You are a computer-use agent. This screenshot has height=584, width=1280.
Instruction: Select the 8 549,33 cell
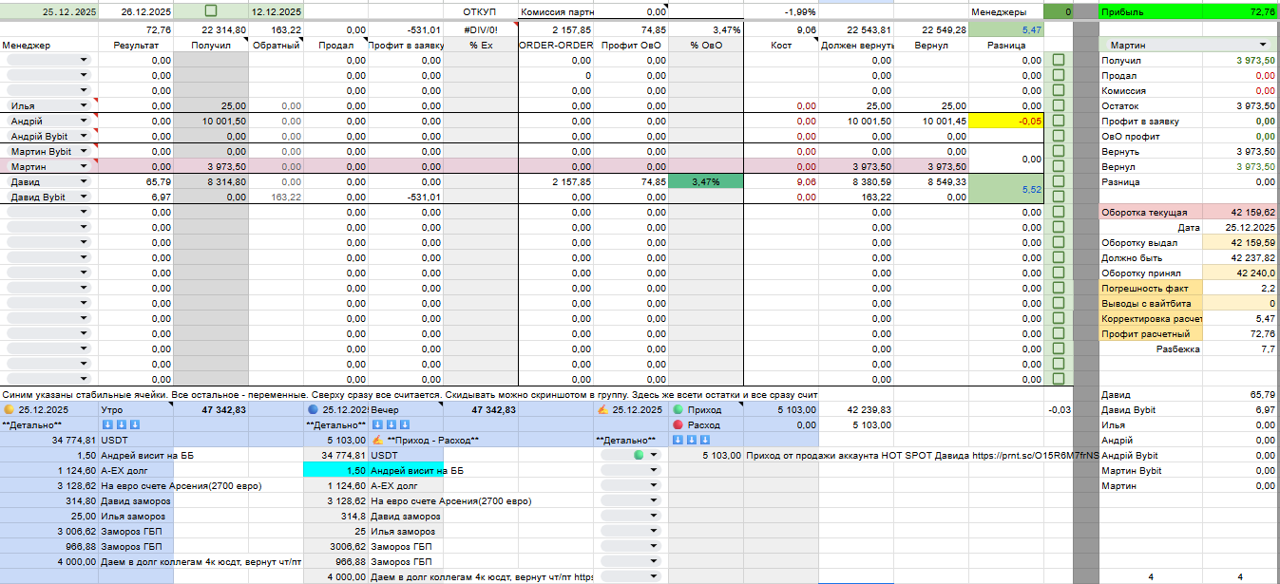click(x=931, y=181)
